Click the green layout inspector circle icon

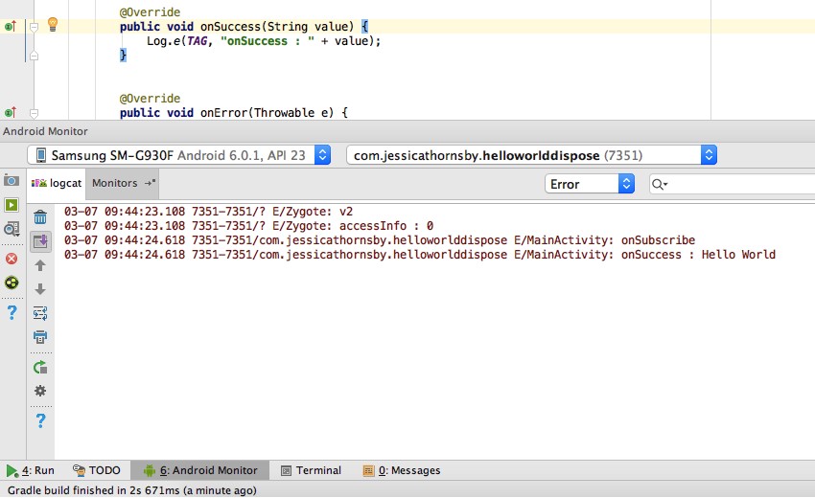click(x=12, y=283)
